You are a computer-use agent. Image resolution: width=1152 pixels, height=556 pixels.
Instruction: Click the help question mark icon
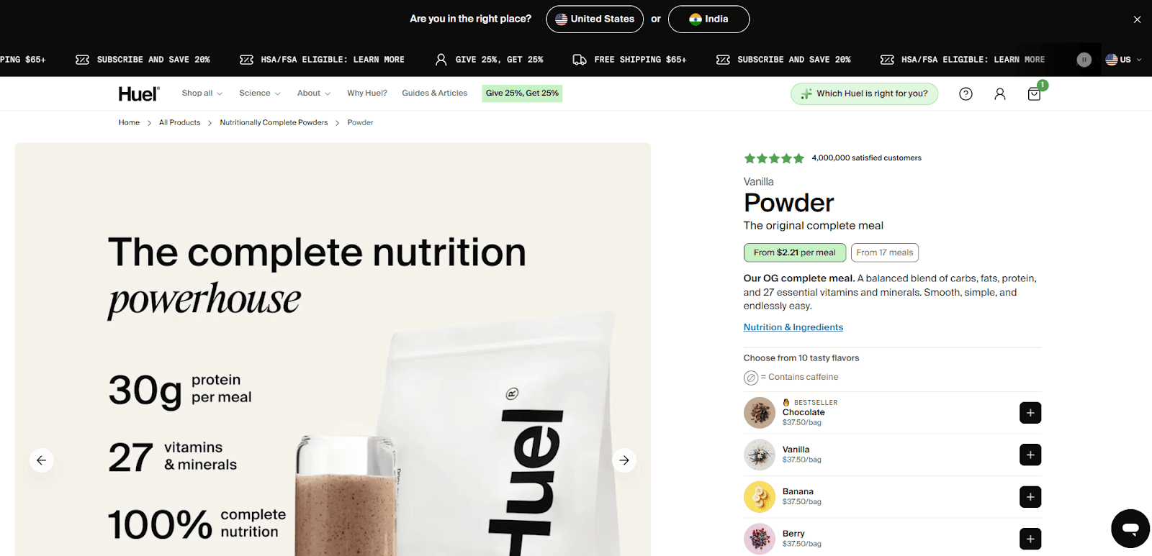pyautogui.click(x=966, y=94)
